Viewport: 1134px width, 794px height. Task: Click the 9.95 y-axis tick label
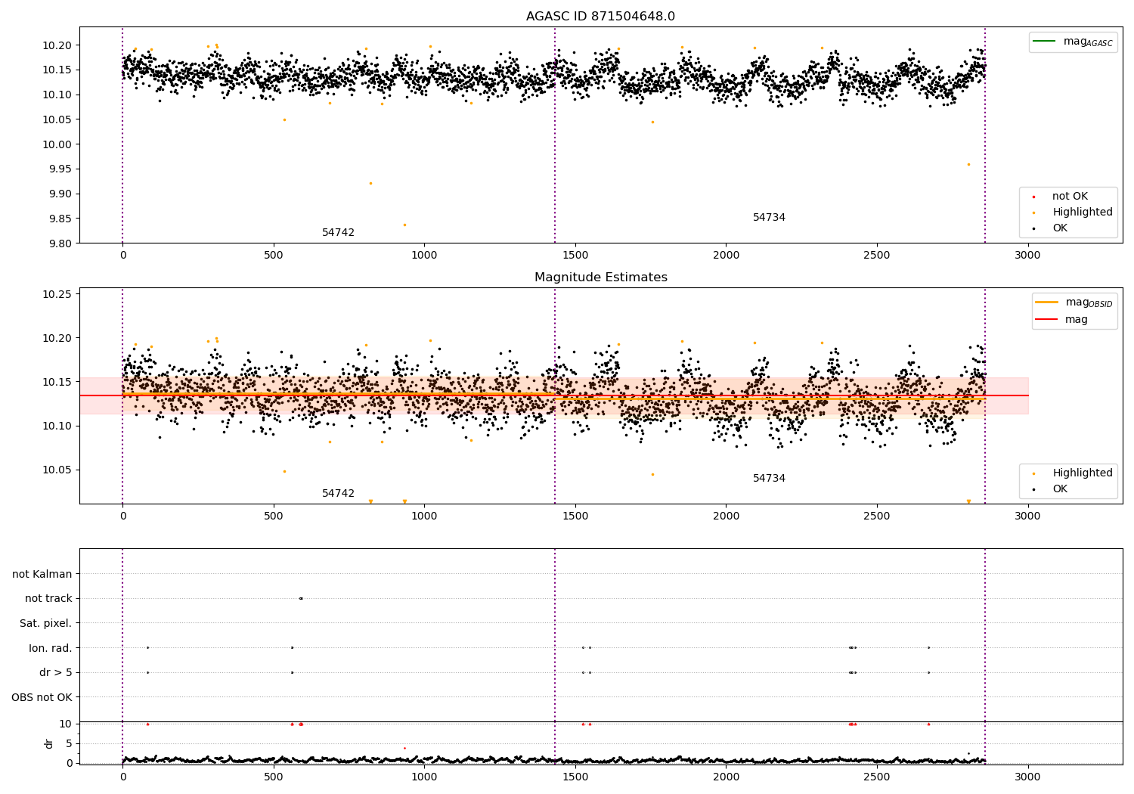(59, 169)
